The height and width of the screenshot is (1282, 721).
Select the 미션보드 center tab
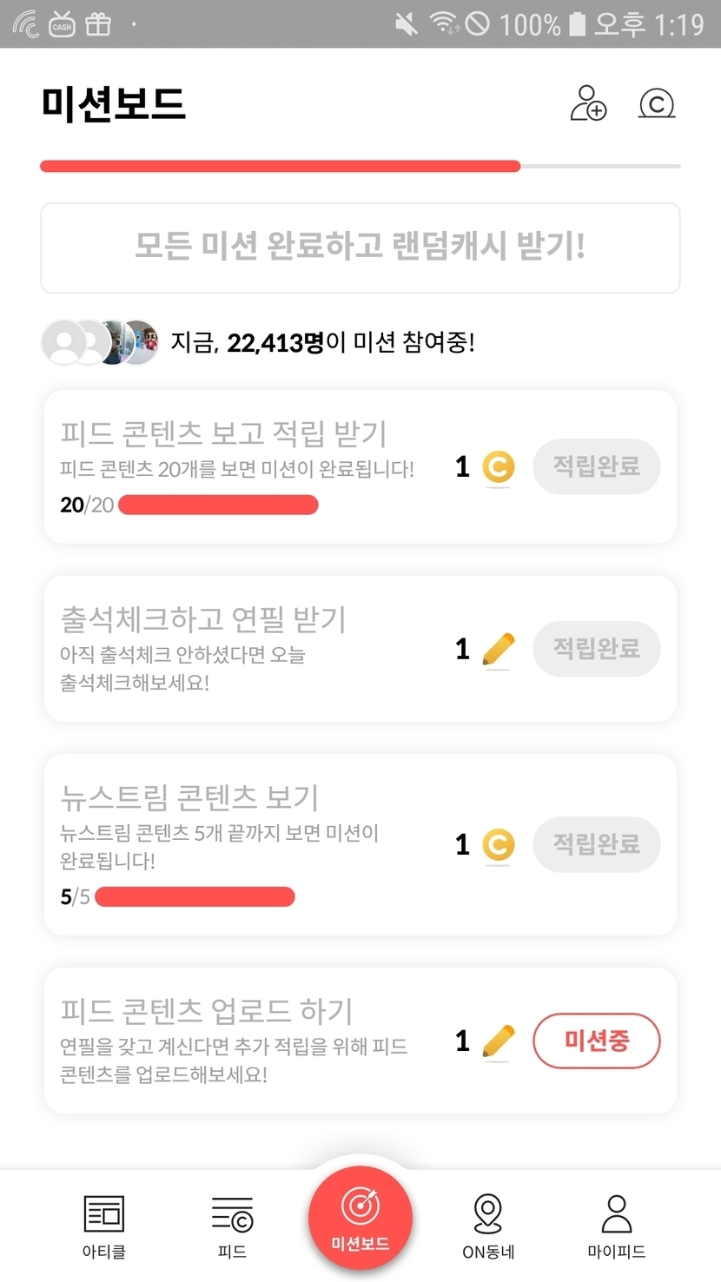[360, 1218]
